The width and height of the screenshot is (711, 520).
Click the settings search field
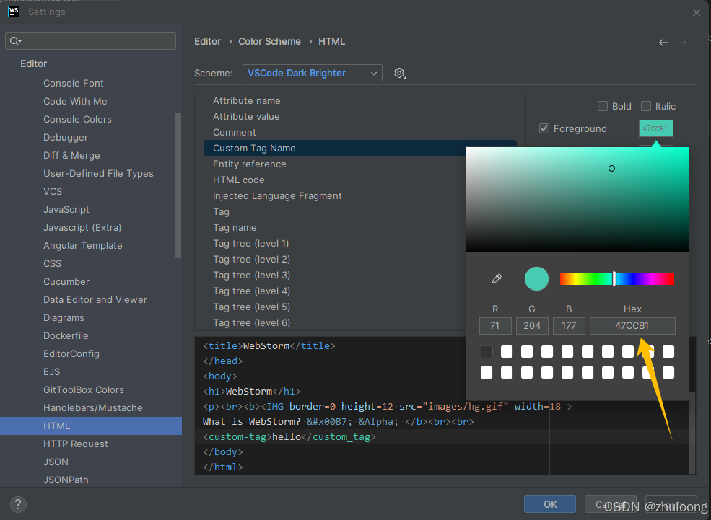point(91,41)
